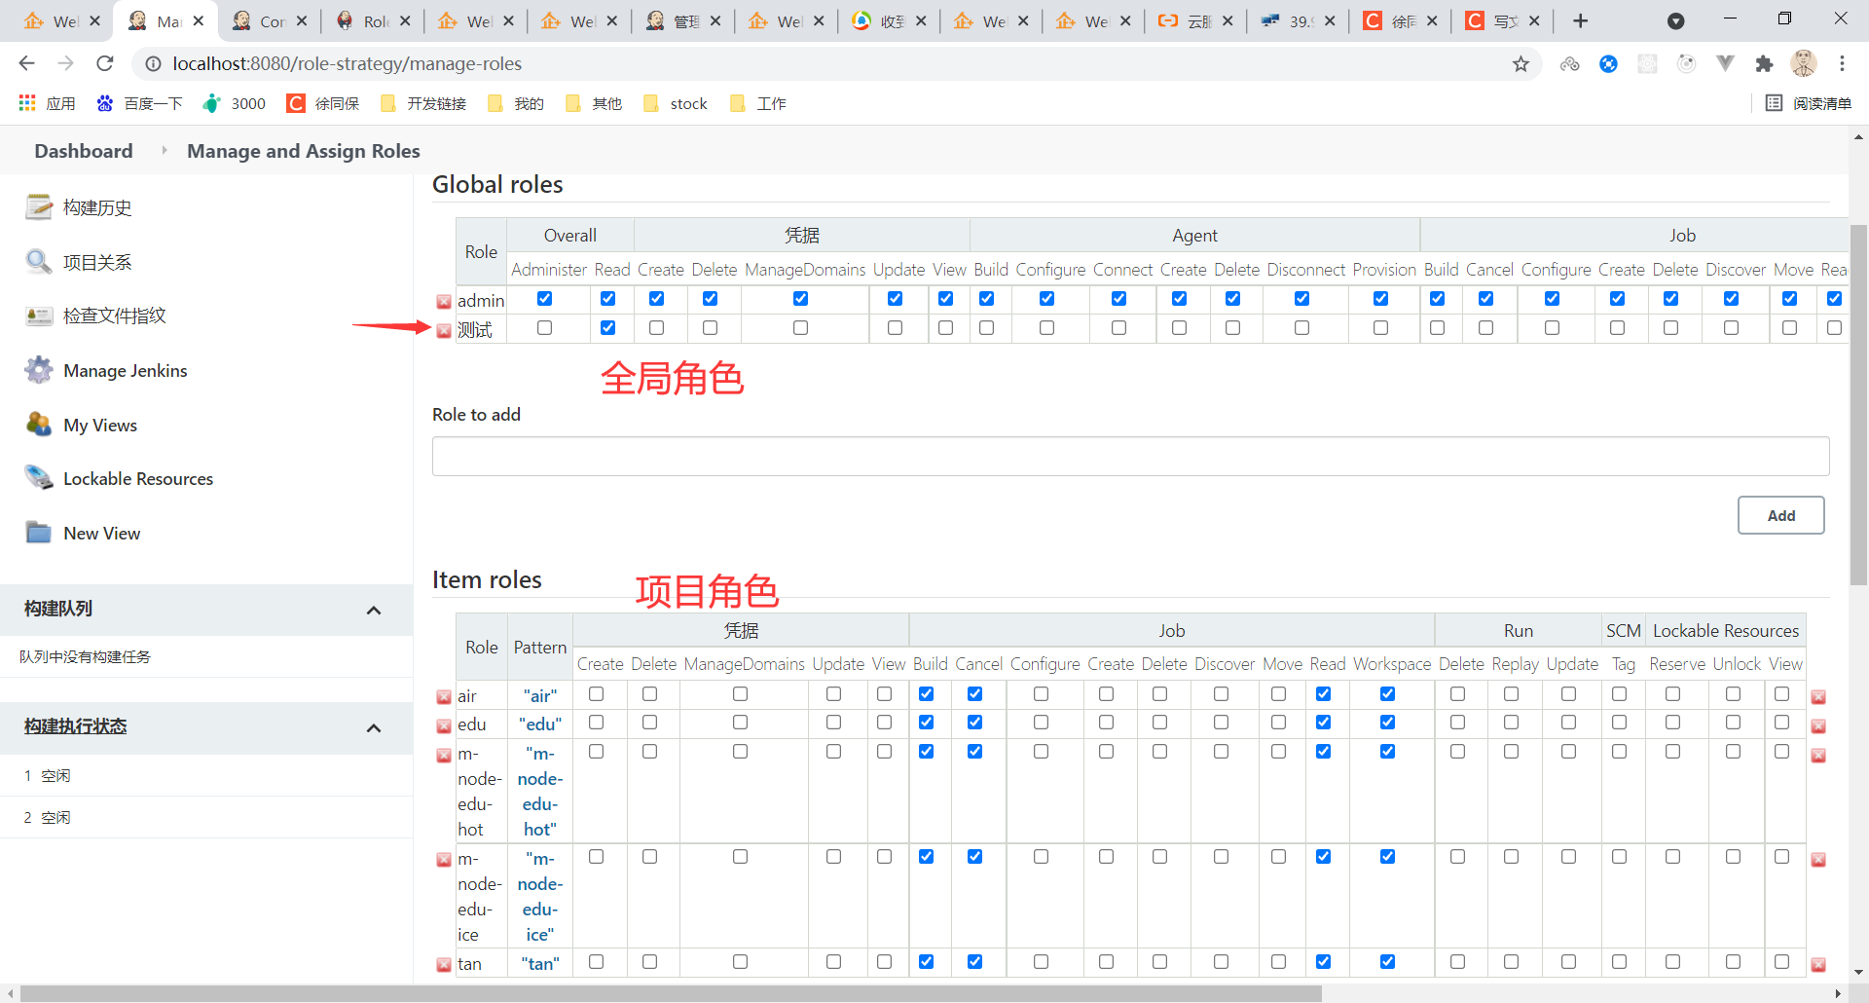The image size is (1869, 1003).
Task: Toggle air role credentials Create checkbox
Action: point(597,693)
